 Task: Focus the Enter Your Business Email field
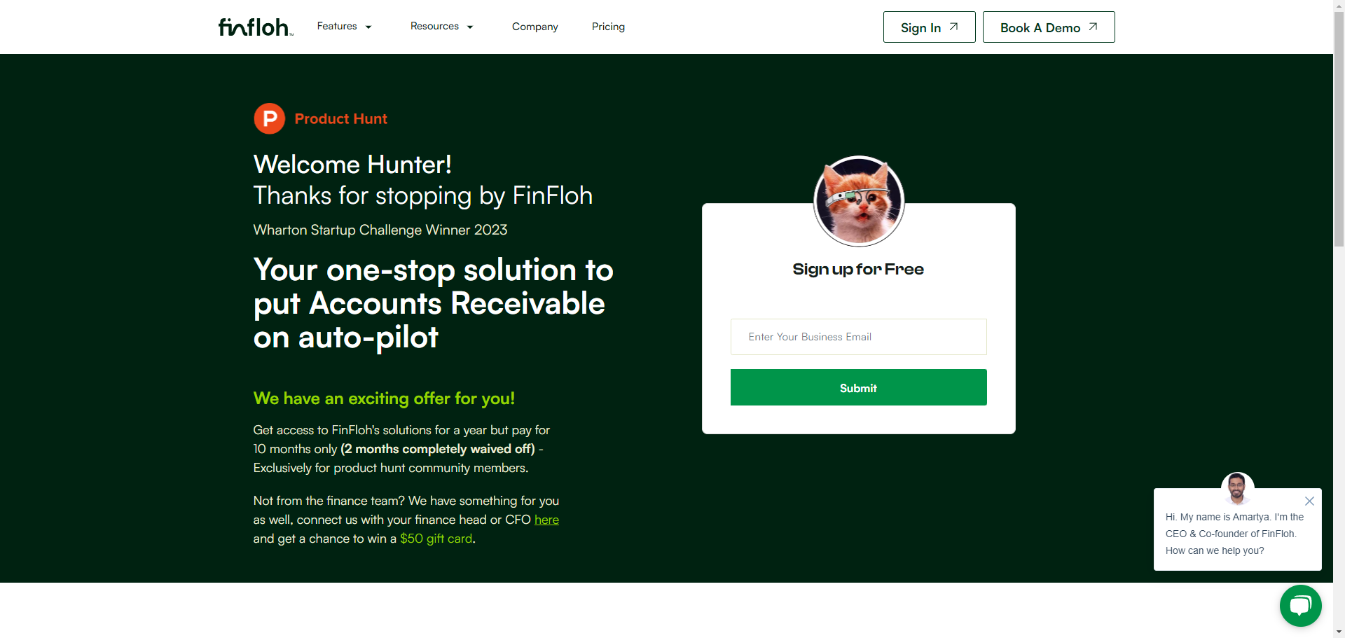click(858, 337)
